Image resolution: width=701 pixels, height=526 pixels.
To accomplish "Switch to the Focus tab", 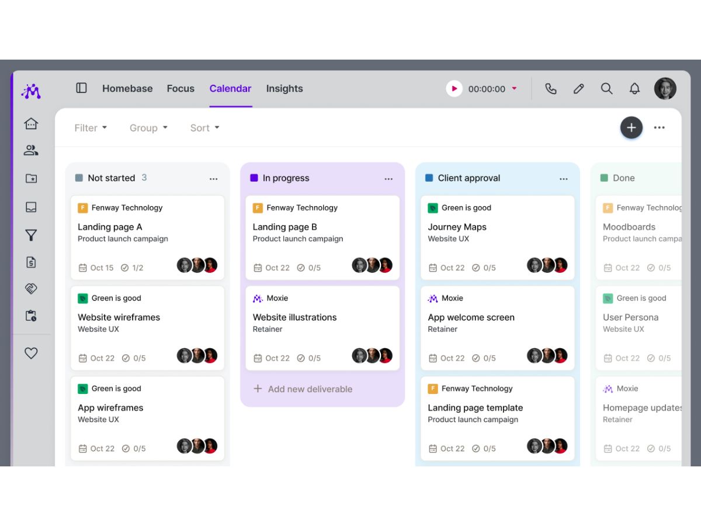I will pyautogui.click(x=181, y=88).
